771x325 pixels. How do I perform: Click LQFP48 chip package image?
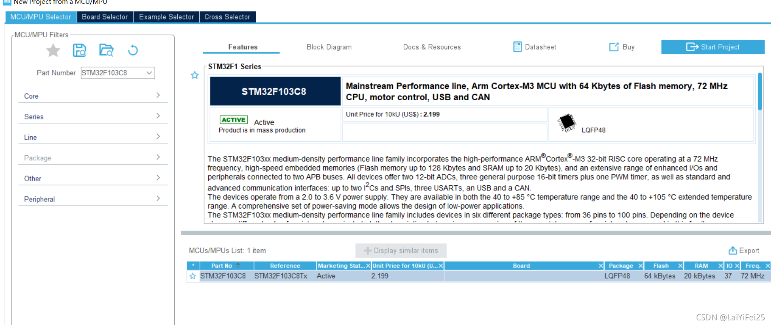pyautogui.click(x=567, y=123)
